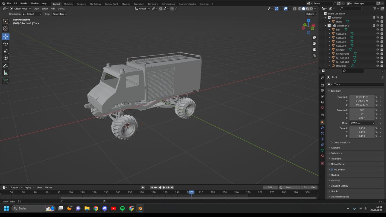Toggle the Location X lock
Viewport: 386px width, 217px height.
377,97
